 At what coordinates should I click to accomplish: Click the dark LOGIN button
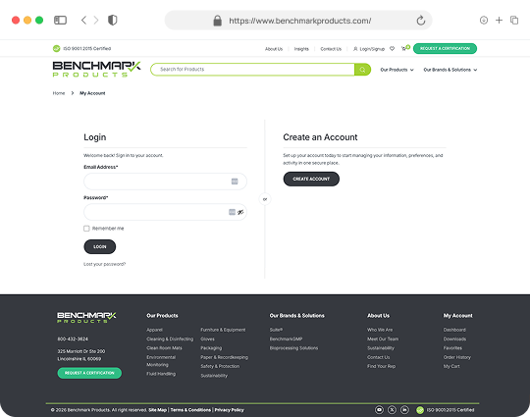pos(100,246)
